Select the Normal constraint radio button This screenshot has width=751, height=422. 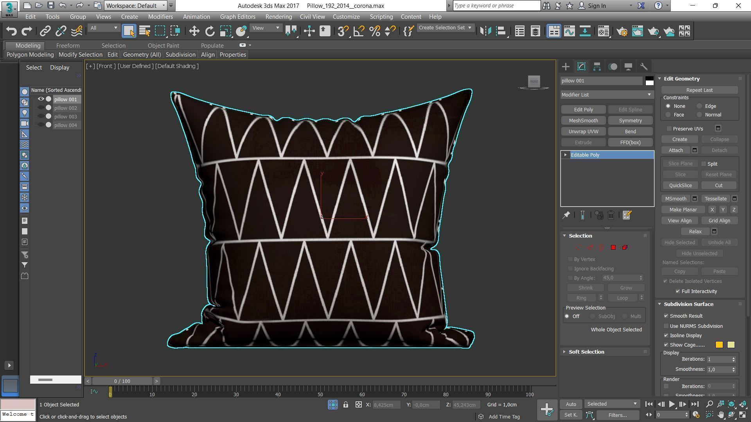pyautogui.click(x=699, y=114)
